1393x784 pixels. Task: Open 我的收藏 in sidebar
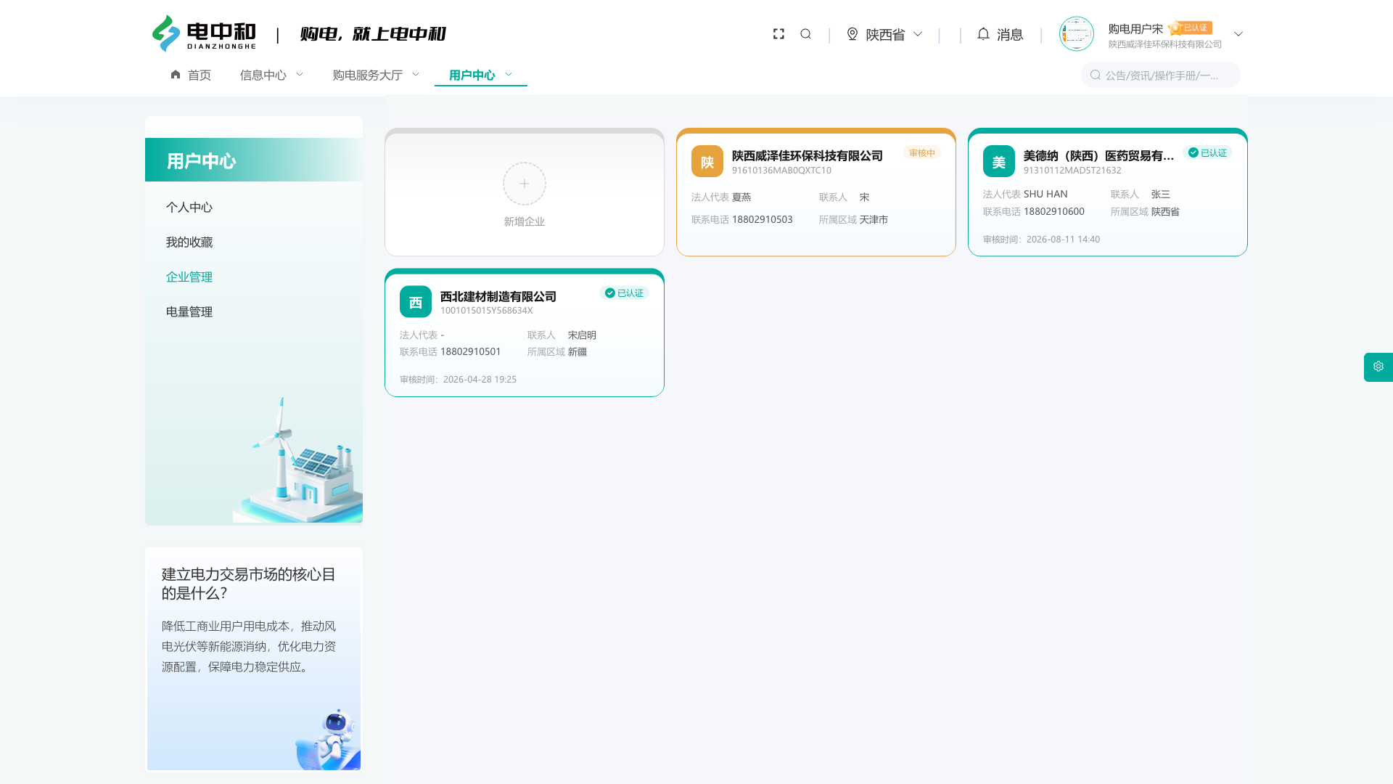click(189, 242)
